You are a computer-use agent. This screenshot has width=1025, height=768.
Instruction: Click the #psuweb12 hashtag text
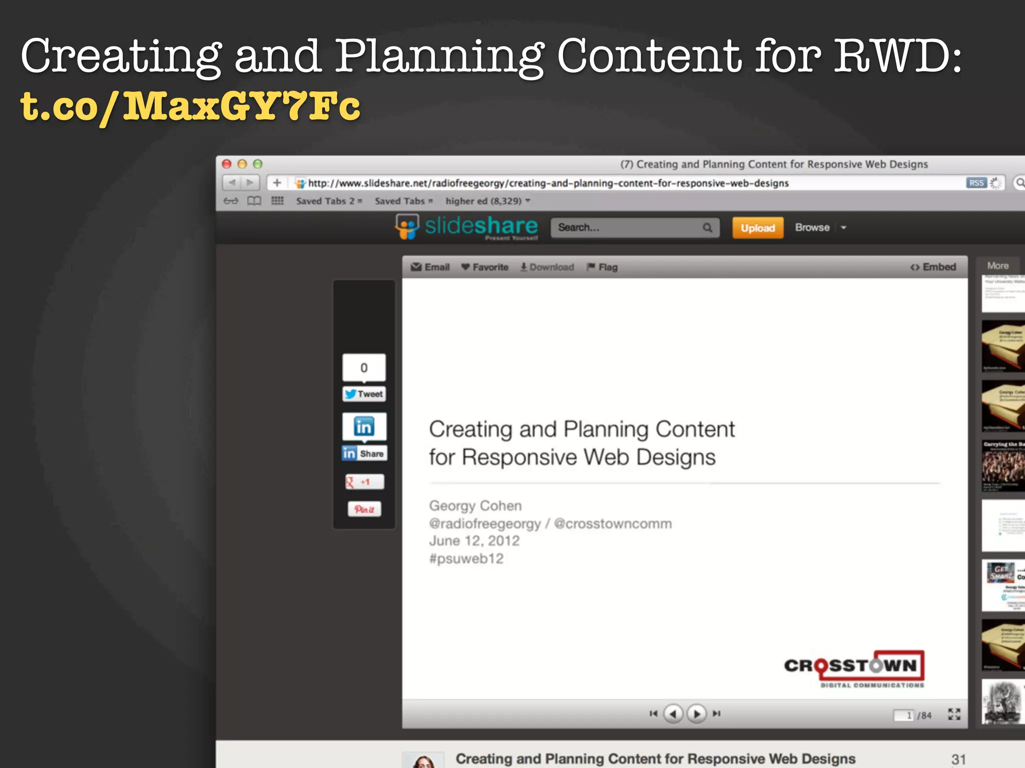466,558
